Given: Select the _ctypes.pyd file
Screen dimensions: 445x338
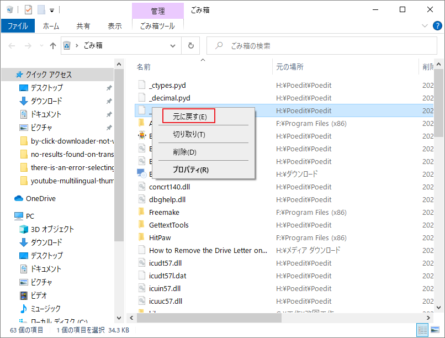Looking at the screenshot, I should (167, 85).
